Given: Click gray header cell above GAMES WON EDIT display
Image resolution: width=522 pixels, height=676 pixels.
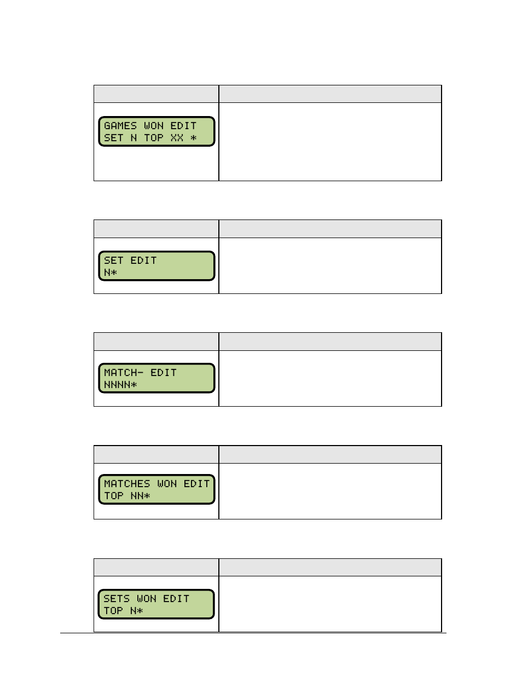Looking at the screenshot, I should click(x=156, y=94).
